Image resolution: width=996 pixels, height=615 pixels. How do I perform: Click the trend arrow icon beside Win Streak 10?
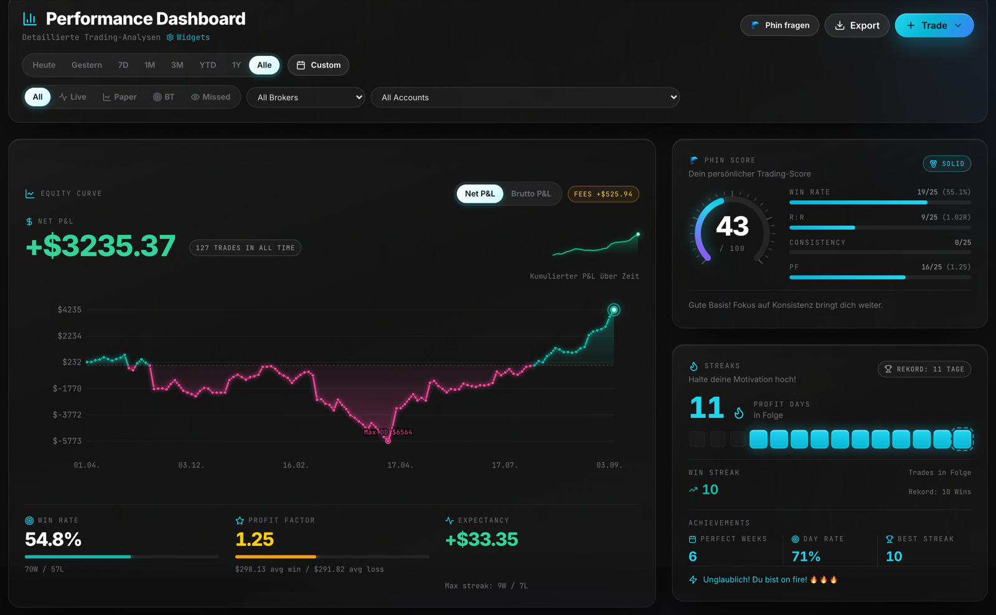tap(693, 490)
